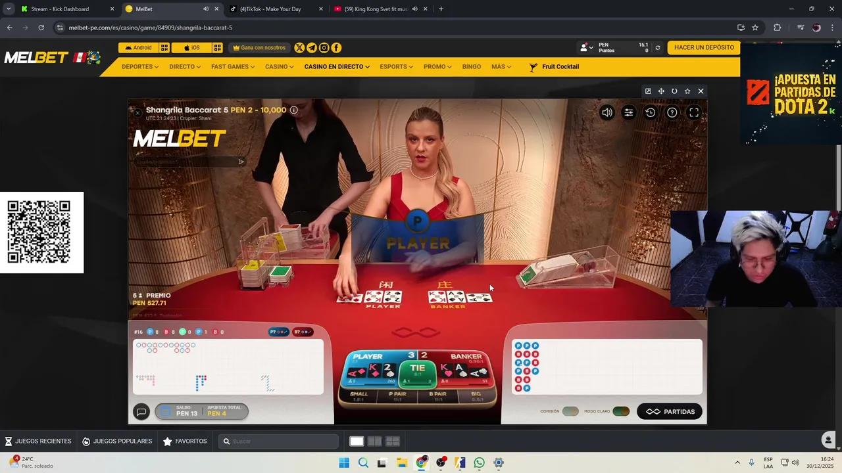
Task: Bet on the P Pair side bet
Action: click(x=397, y=396)
